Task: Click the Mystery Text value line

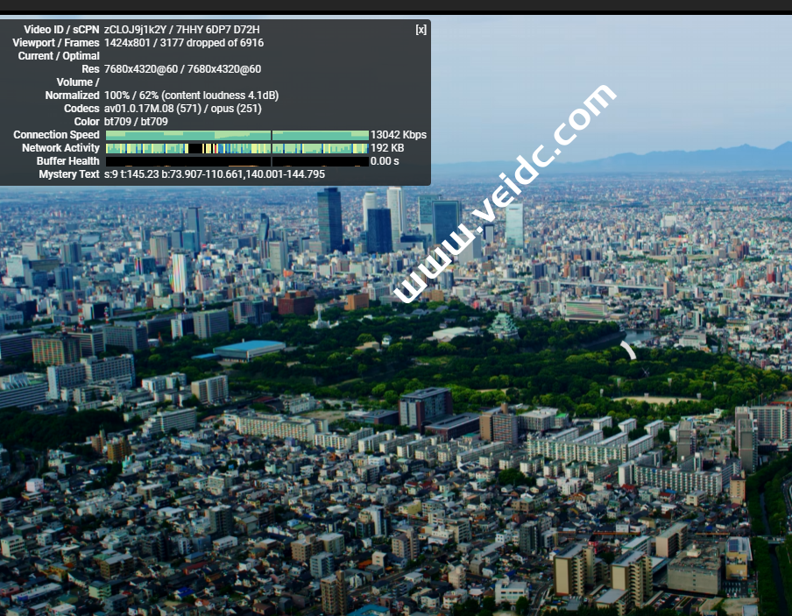Action: pos(215,174)
